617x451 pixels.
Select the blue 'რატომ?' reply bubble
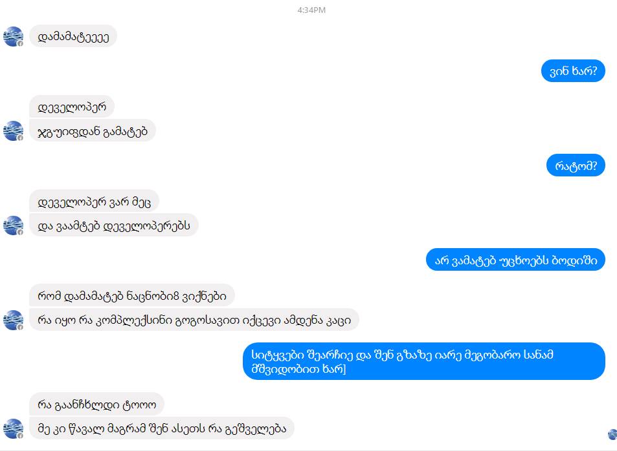(576, 165)
